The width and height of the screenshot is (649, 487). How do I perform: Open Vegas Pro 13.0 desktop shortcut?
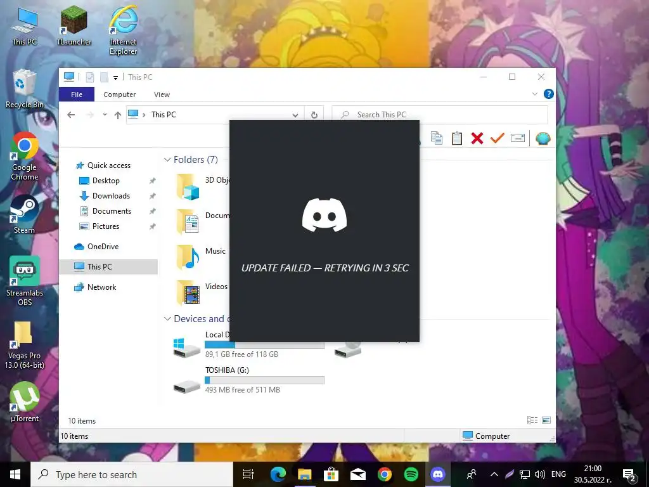(x=25, y=345)
